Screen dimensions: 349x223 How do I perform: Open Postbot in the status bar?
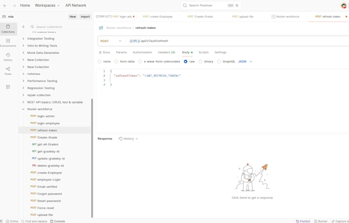pyautogui.click(x=303, y=221)
